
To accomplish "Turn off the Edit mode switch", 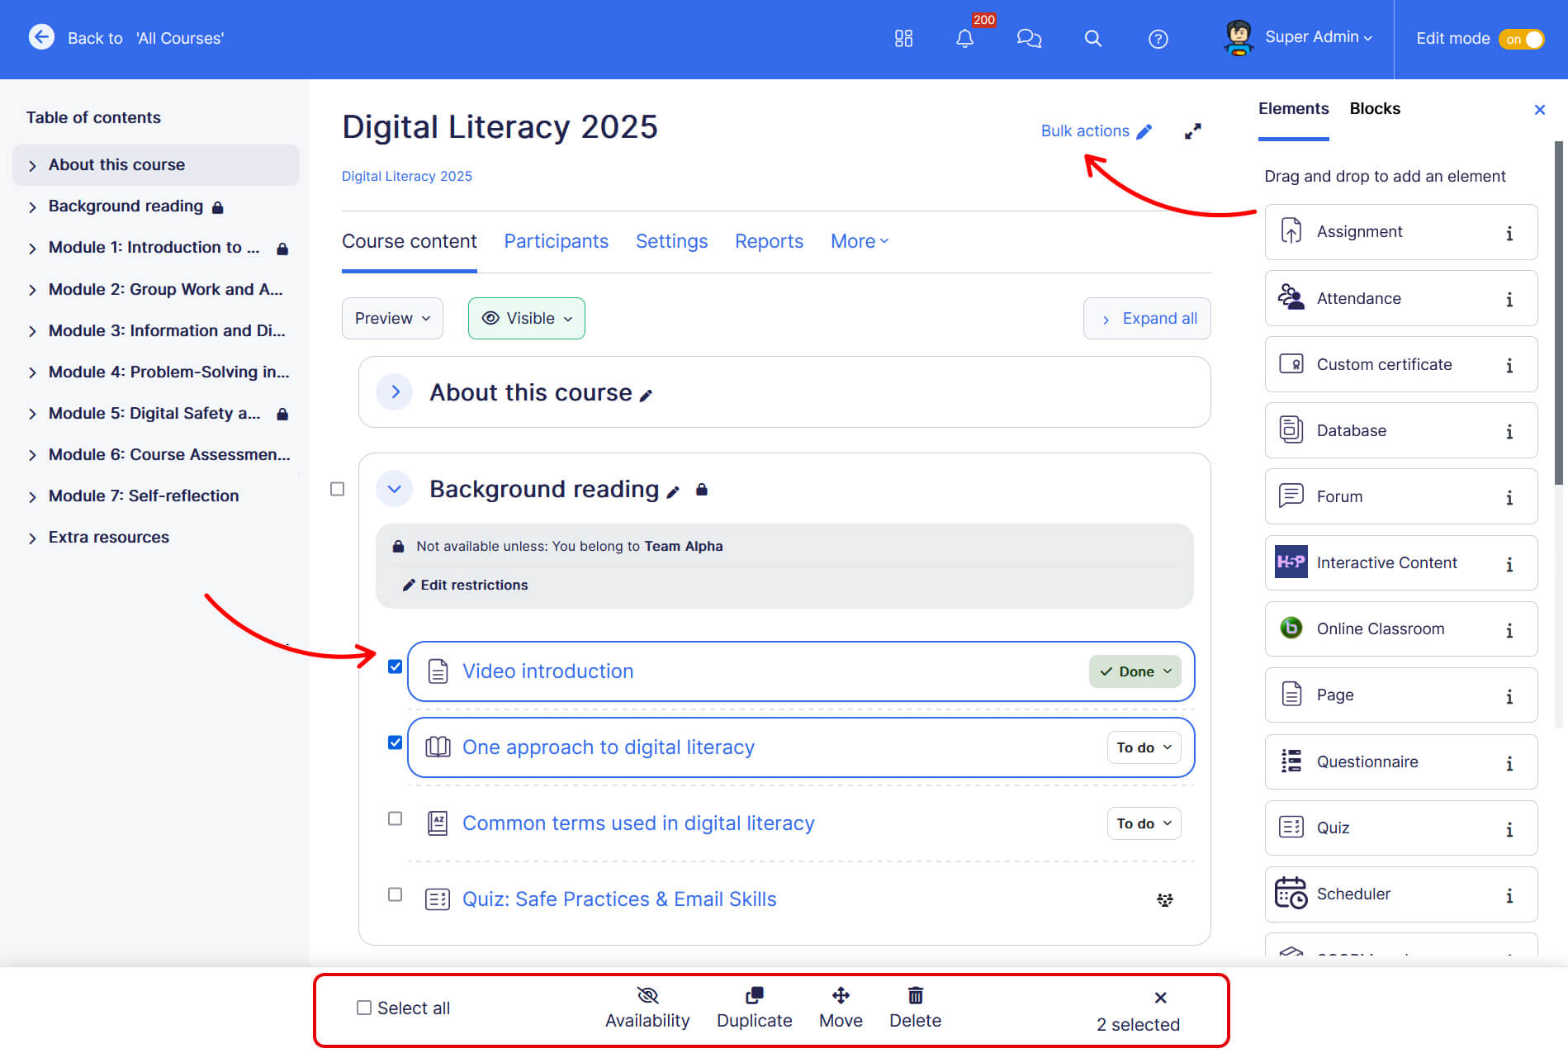I will point(1521,39).
